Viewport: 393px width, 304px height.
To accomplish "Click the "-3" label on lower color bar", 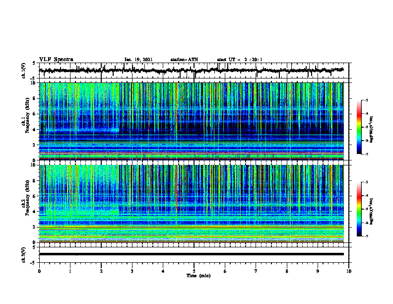I will (366, 182).
